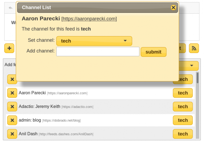This screenshot has height=143, width=204.
Task: Click the Add channel text field
Action: pos(98,52)
